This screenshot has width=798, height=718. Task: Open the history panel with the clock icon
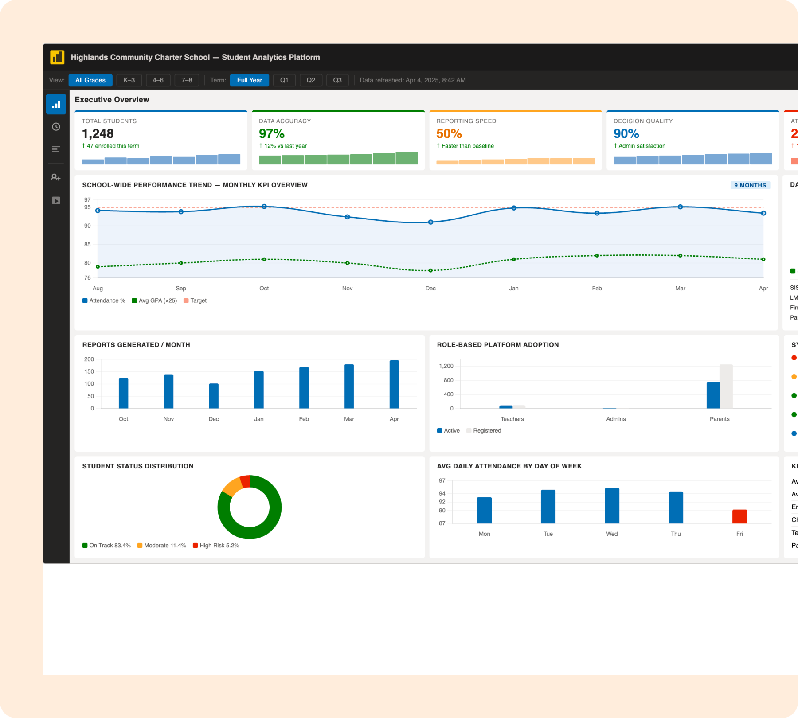tap(56, 127)
